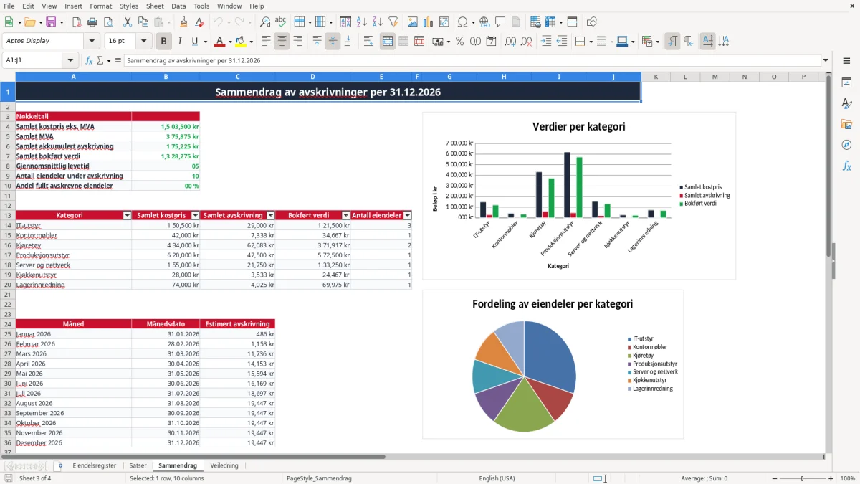Open the Name Box dropdown
The image size is (860, 484).
coord(70,60)
